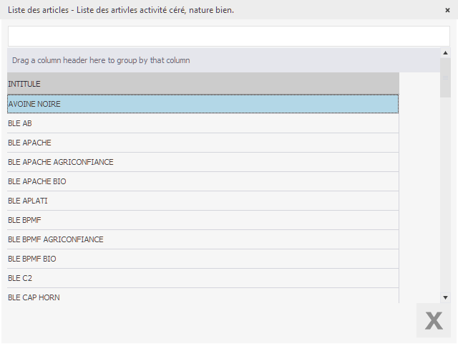Pick BLE APACHE AGRICONFIANCE from list
The image size is (458, 344).
203,162
